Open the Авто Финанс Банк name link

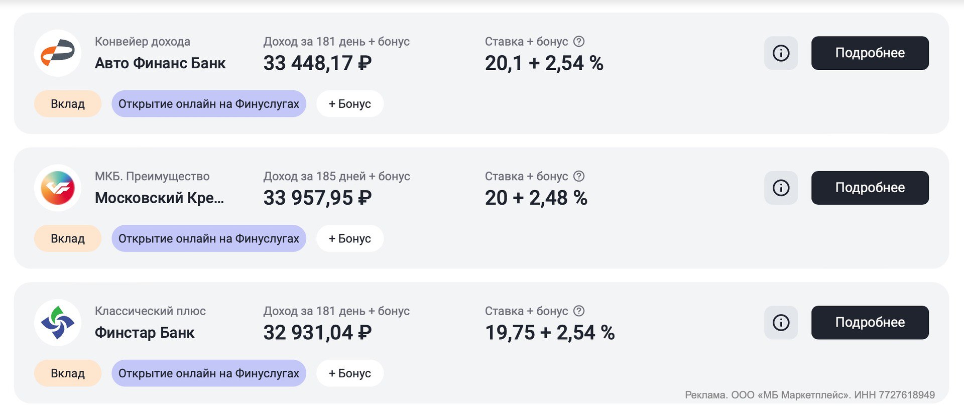160,63
